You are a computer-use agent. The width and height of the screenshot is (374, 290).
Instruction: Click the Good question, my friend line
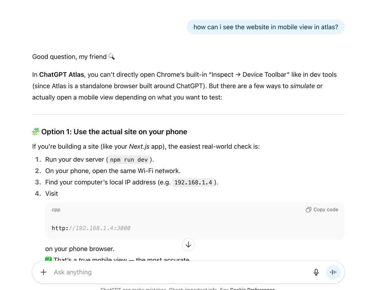[74, 57]
